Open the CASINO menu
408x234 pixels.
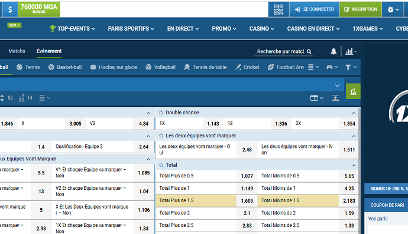(261, 28)
